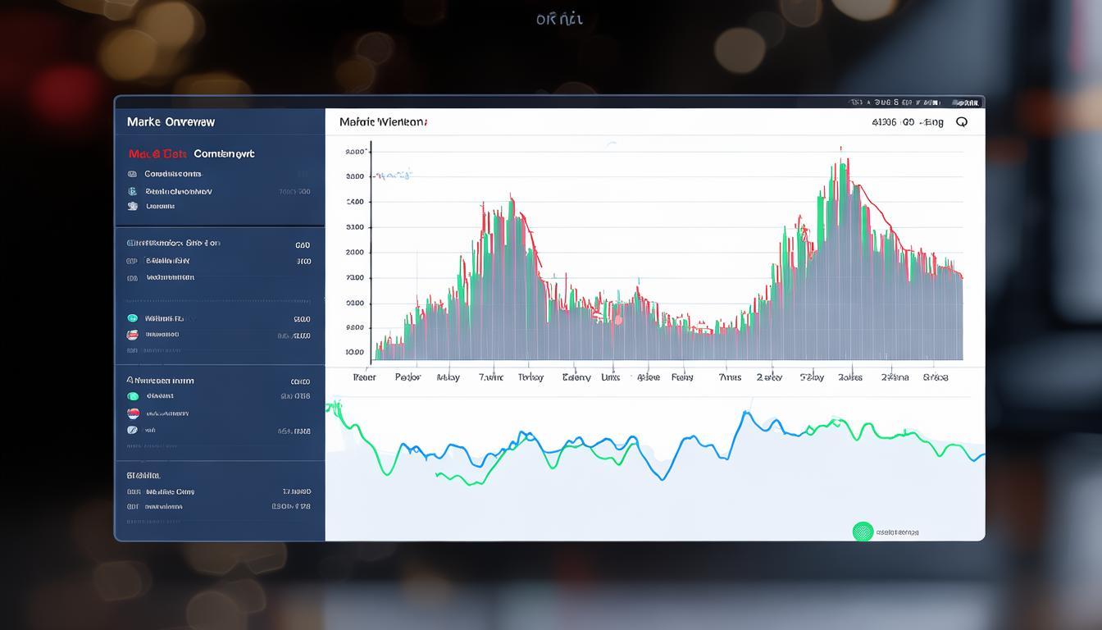
Task: Click the search magnifier icon in chart header
Action: coord(962,122)
